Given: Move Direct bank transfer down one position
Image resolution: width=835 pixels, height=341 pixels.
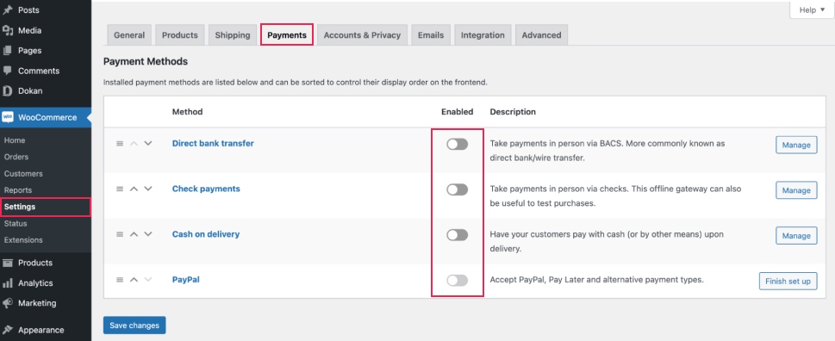Looking at the screenshot, I should 148,144.
